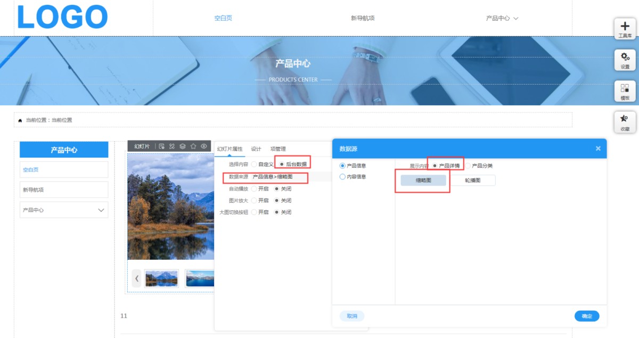Click the star favorite icon in 幻灯片 toolbar

click(193, 146)
